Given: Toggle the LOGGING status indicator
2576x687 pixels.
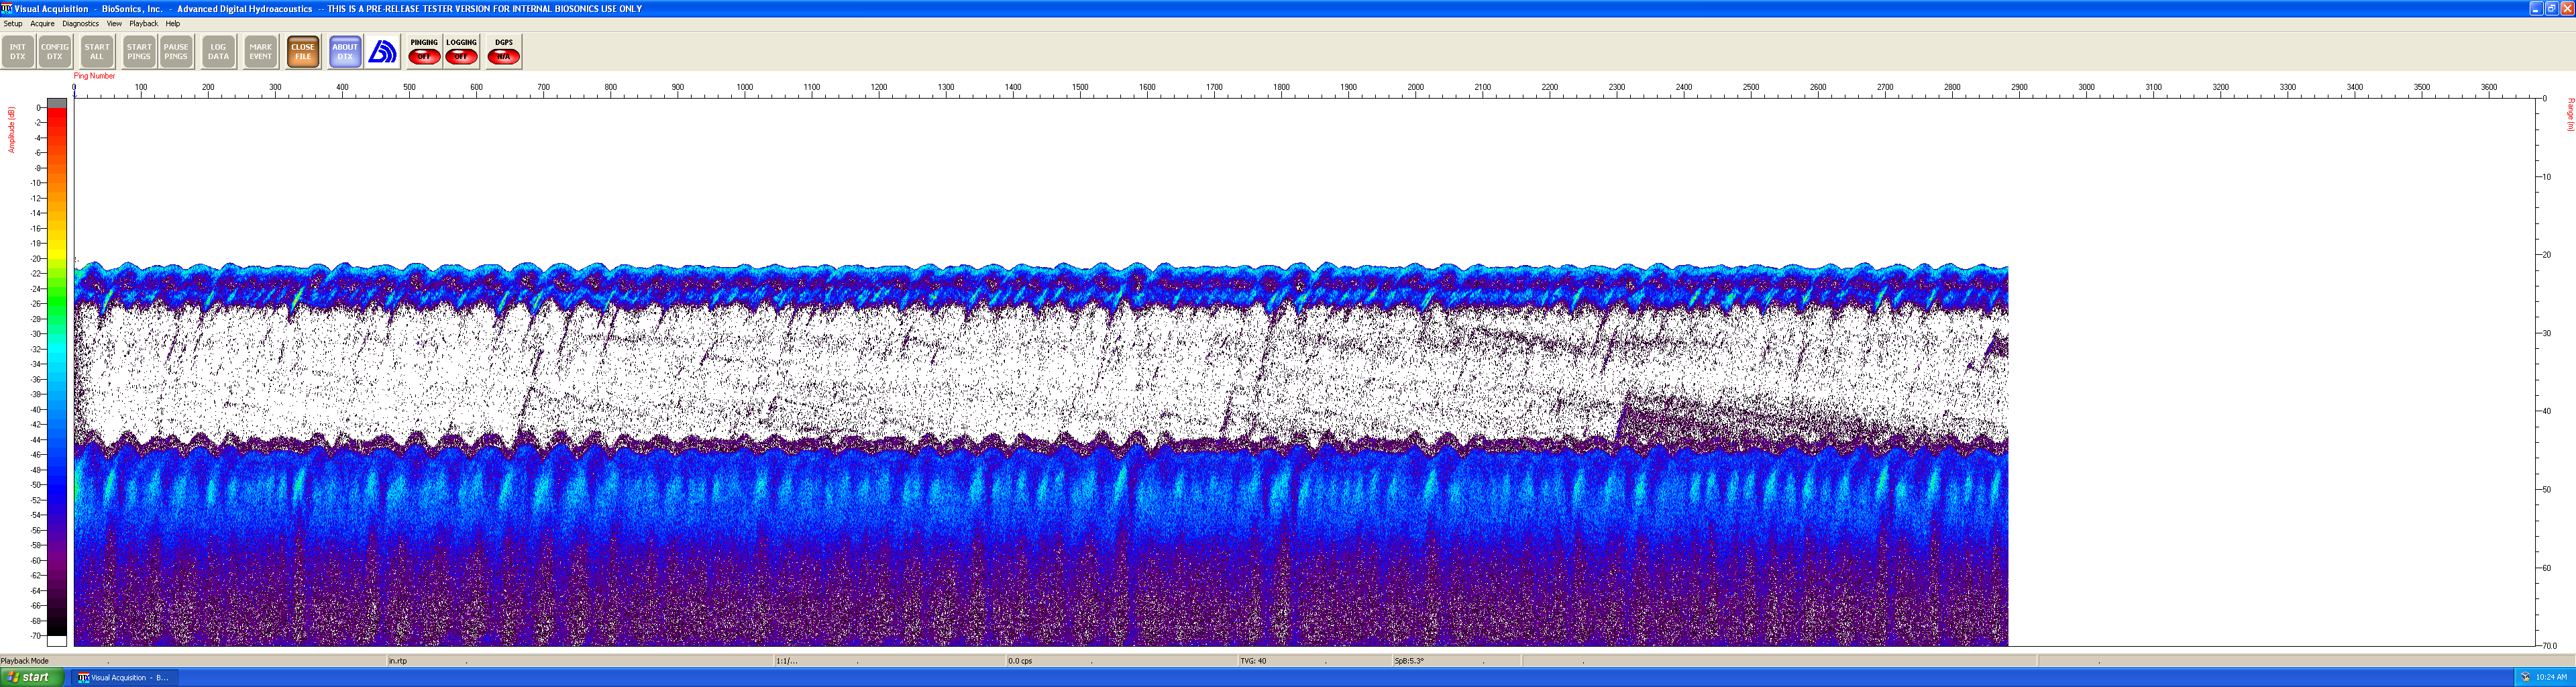Looking at the screenshot, I should pos(461,52).
